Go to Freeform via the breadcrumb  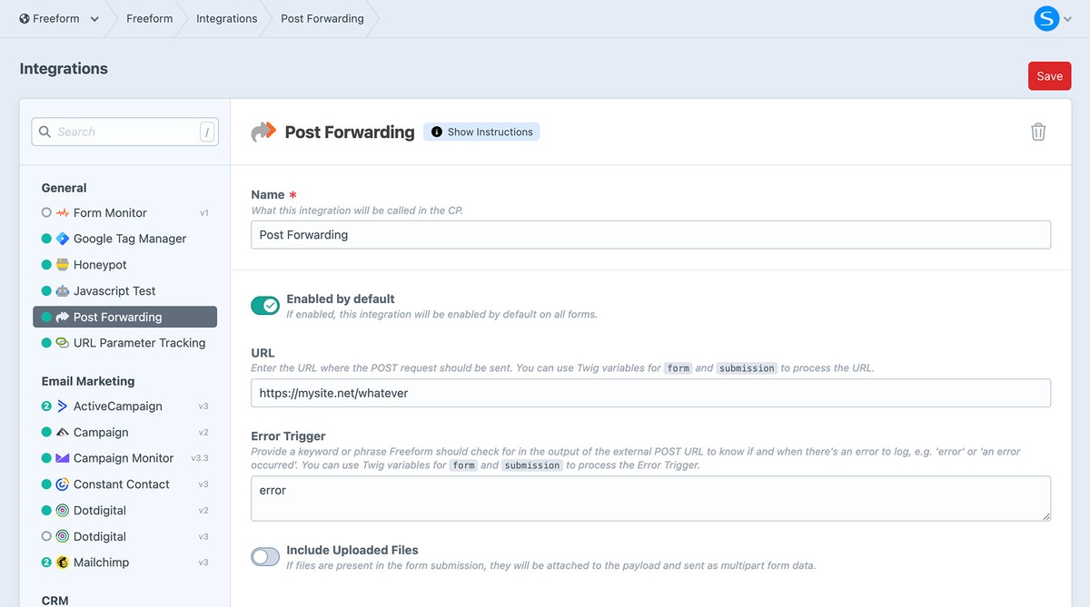(x=149, y=17)
